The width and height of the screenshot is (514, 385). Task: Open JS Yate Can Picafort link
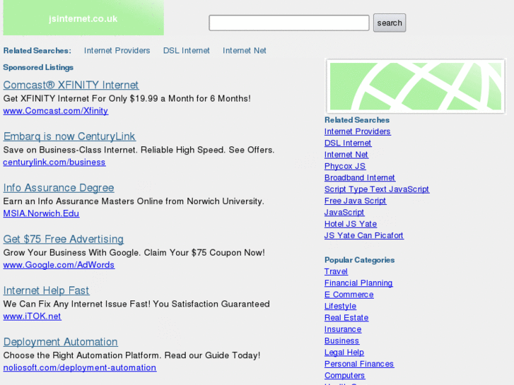pyautogui.click(x=364, y=235)
